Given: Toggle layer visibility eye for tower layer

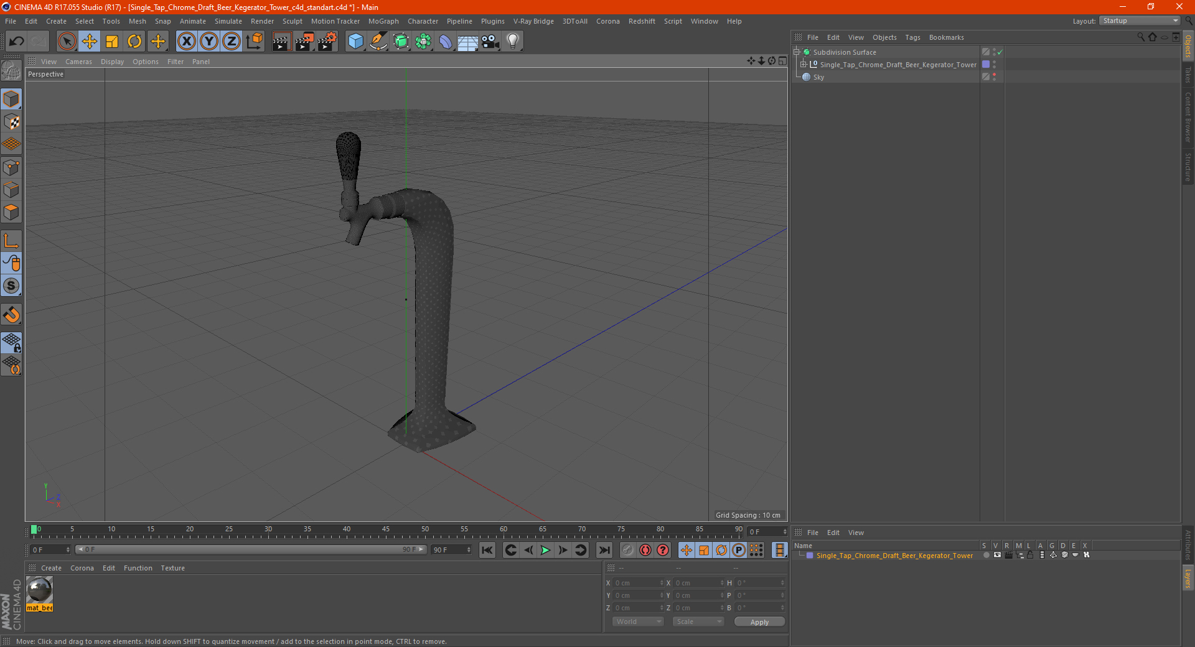Looking at the screenshot, I should [997, 555].
